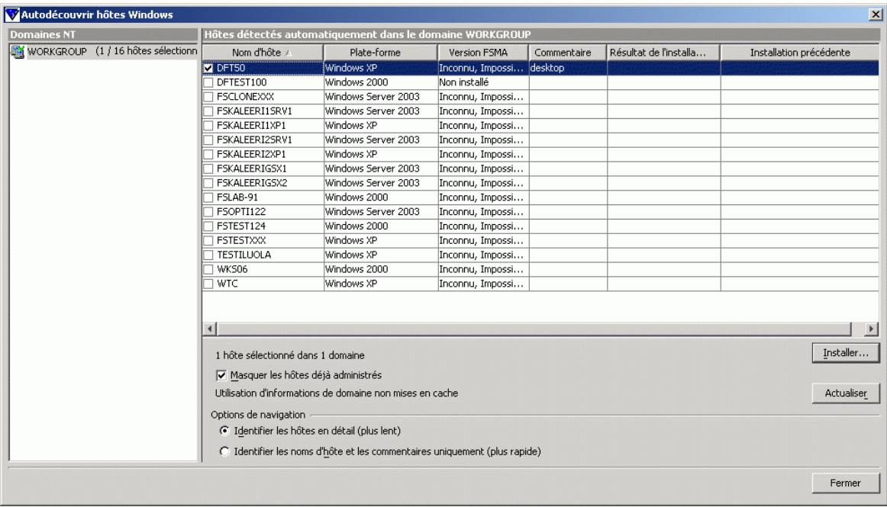This screenshot has width=887, height=507.
Task: Check the TESTILUOLA host checkbox
Action: (x=208, y=255)
